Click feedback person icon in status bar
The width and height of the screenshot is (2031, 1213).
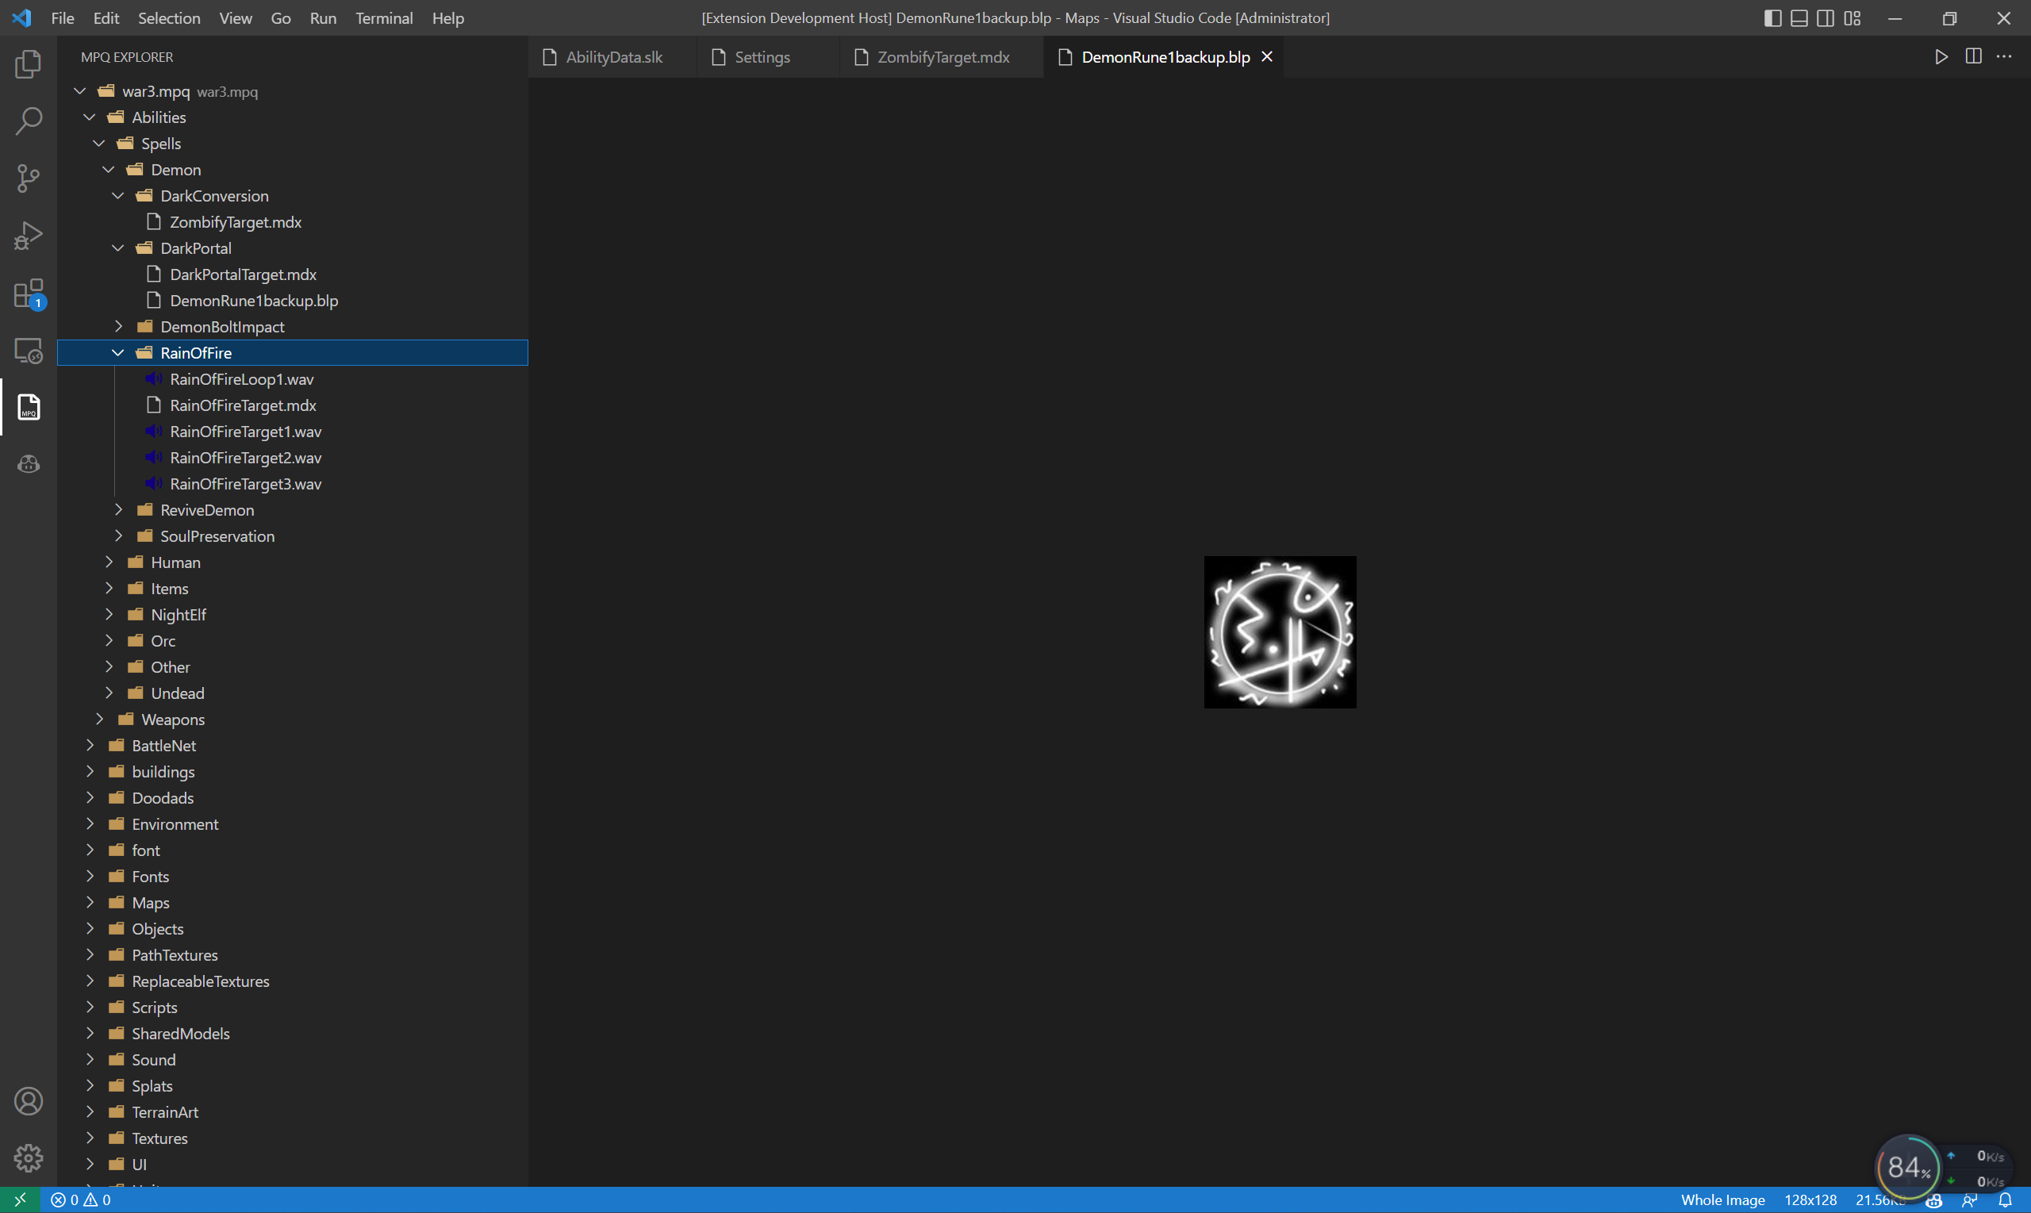coord(1969,1200)
